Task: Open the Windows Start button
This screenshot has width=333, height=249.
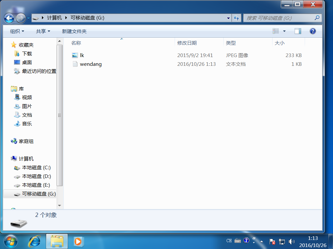Action: (x=11, y=241)
